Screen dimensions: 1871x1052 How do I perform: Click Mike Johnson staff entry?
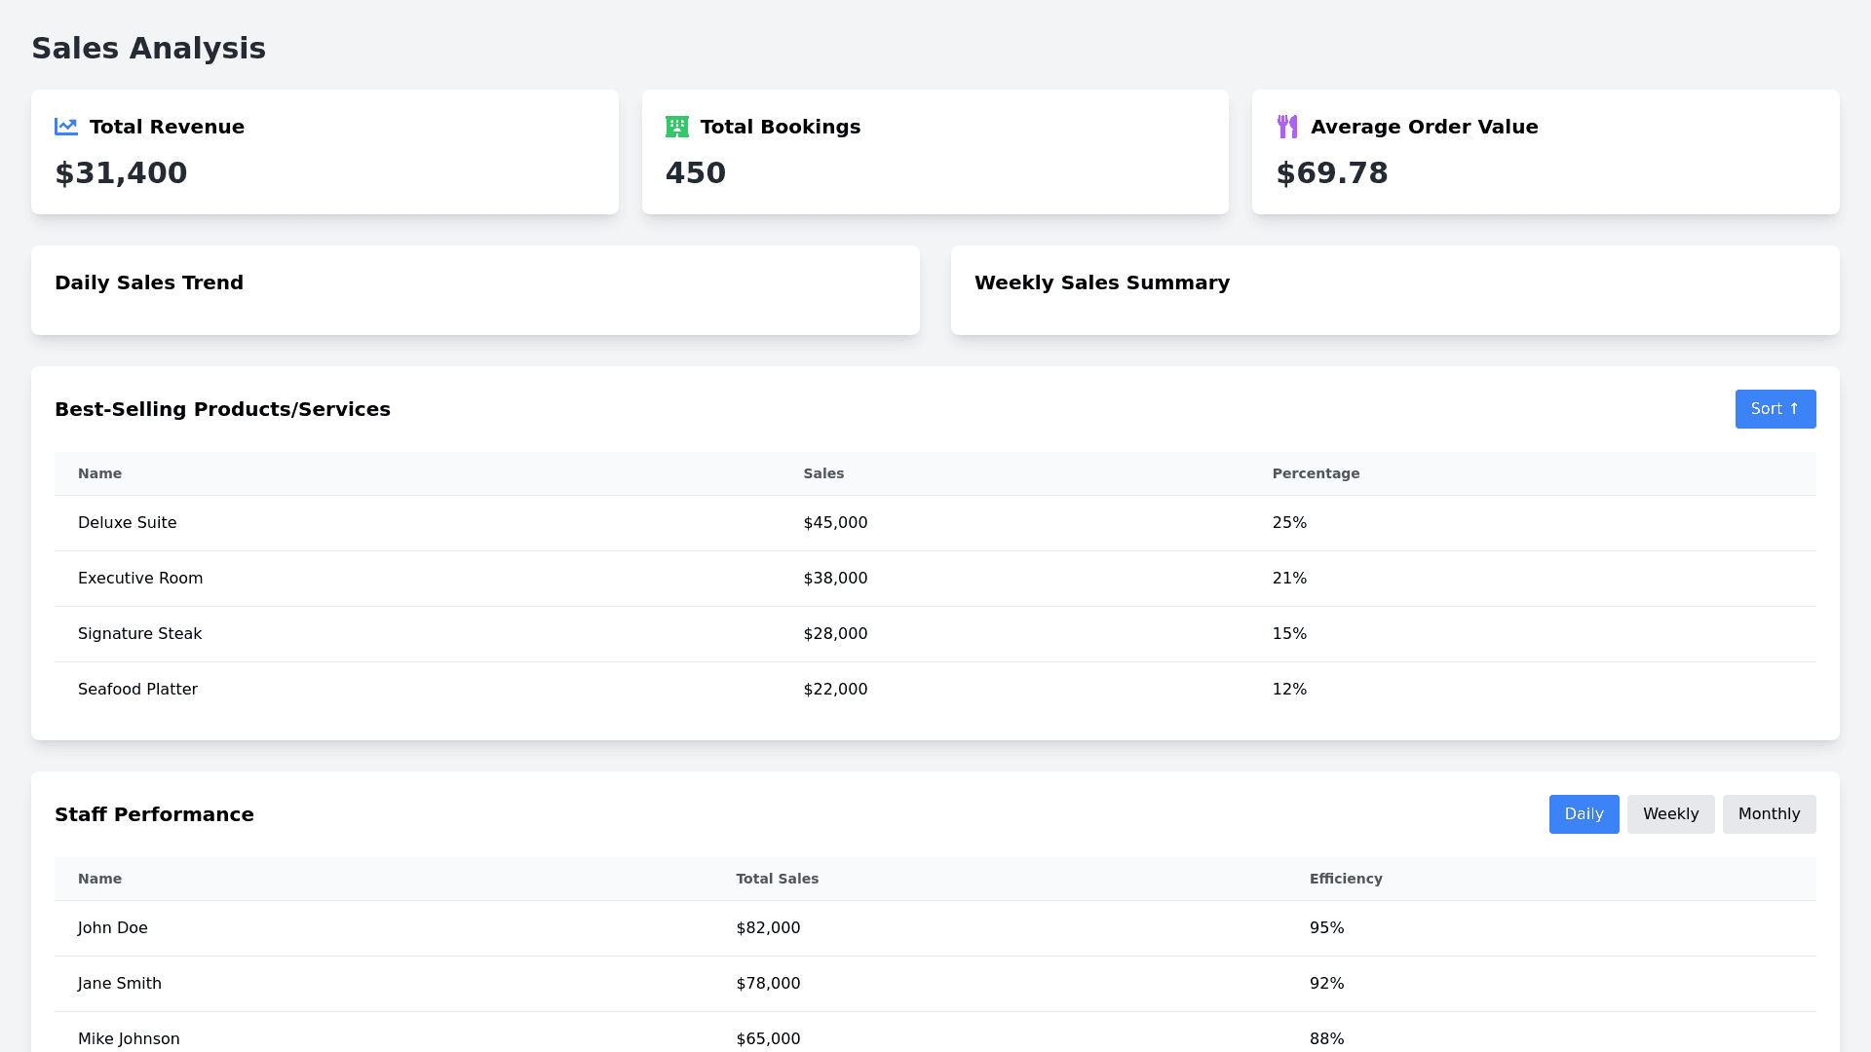129,1038
